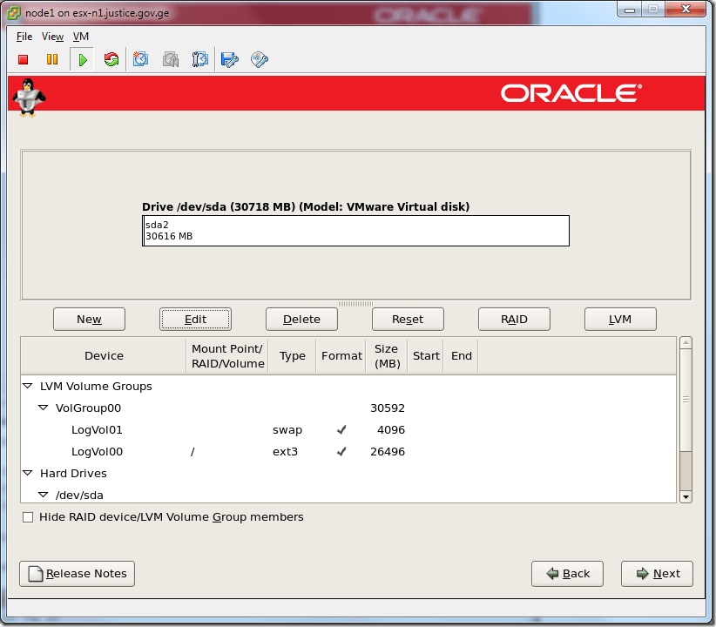Open the snapshot manager
This screenshot has height=627, width=716.
pyautogui.click(x=199, y=59)
